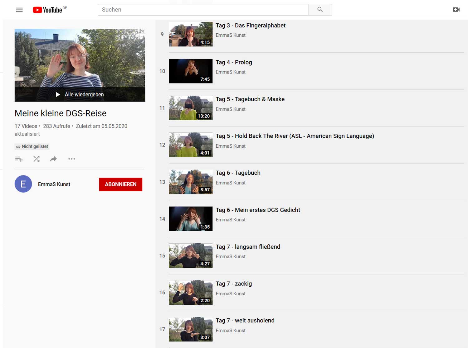This screenshot has height=348, width=468.
Task: Click the Nicht gelistet badge
Action: tap(32, 146)
